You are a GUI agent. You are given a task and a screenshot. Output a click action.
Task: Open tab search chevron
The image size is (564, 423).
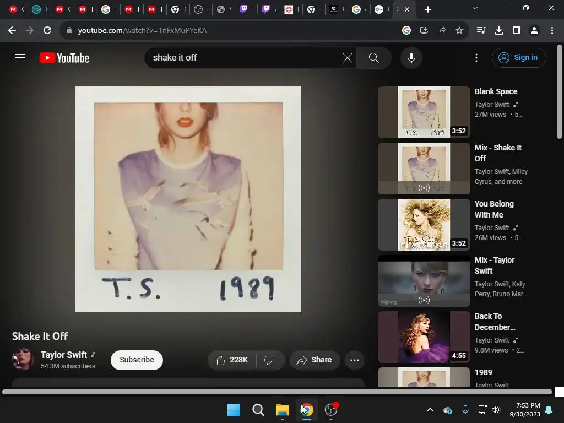(475, 8)
